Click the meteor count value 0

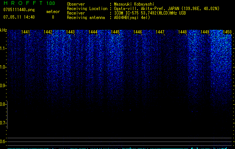point(53,17)
